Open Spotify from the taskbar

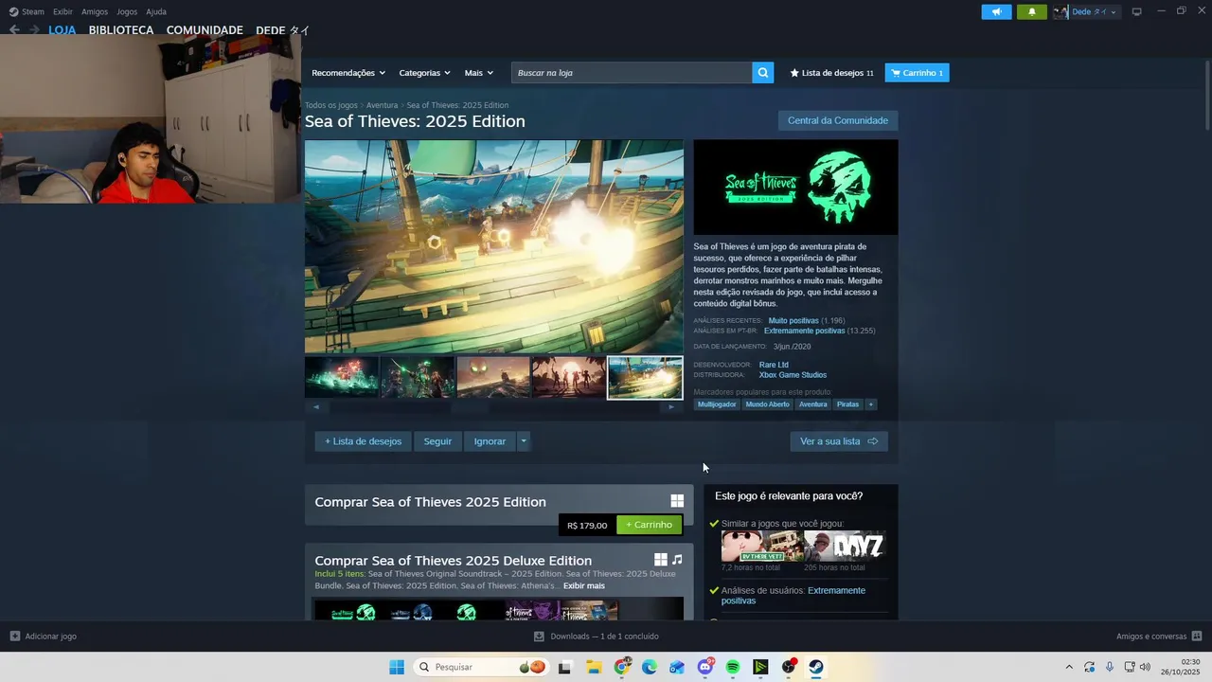point(733,667)
